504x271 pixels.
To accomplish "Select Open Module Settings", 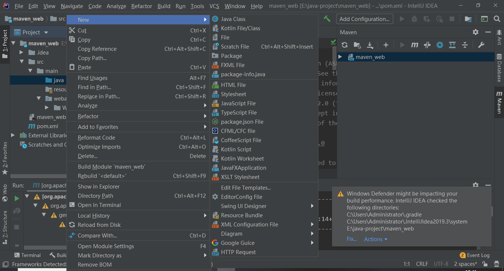I will (x=138, y=246).
